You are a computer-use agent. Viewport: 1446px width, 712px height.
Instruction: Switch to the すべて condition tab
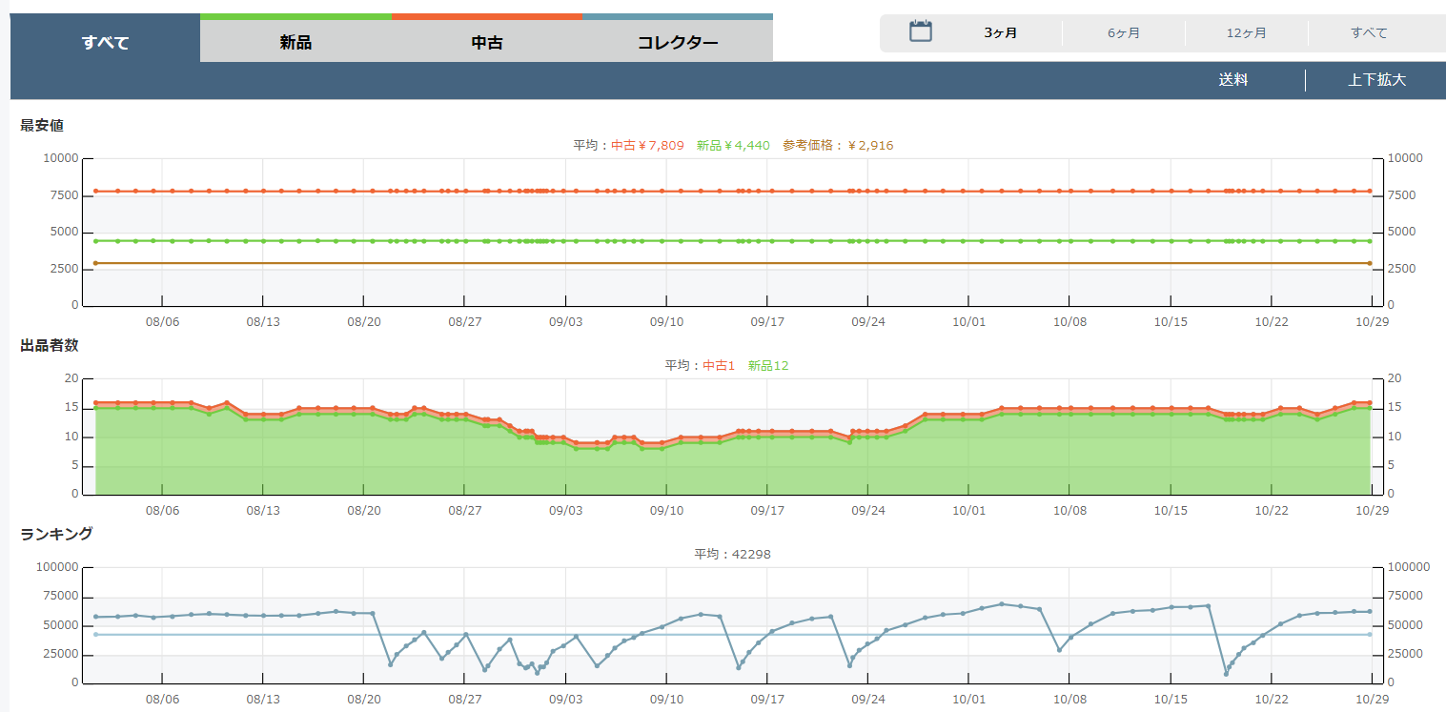tap(105, 42)
